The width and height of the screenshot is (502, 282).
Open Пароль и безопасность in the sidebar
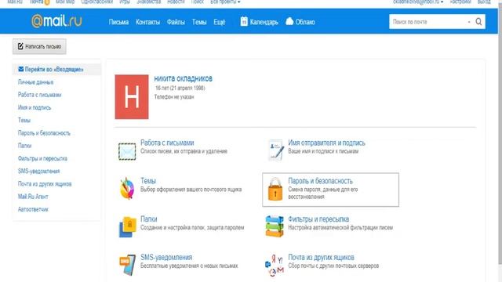44,133
